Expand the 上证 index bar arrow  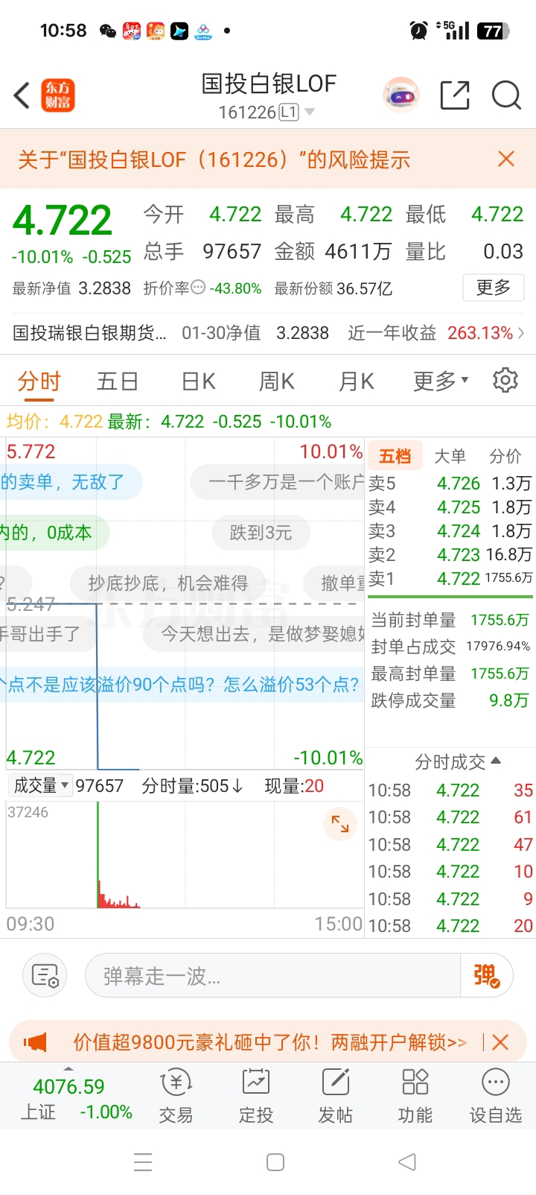68,1068
